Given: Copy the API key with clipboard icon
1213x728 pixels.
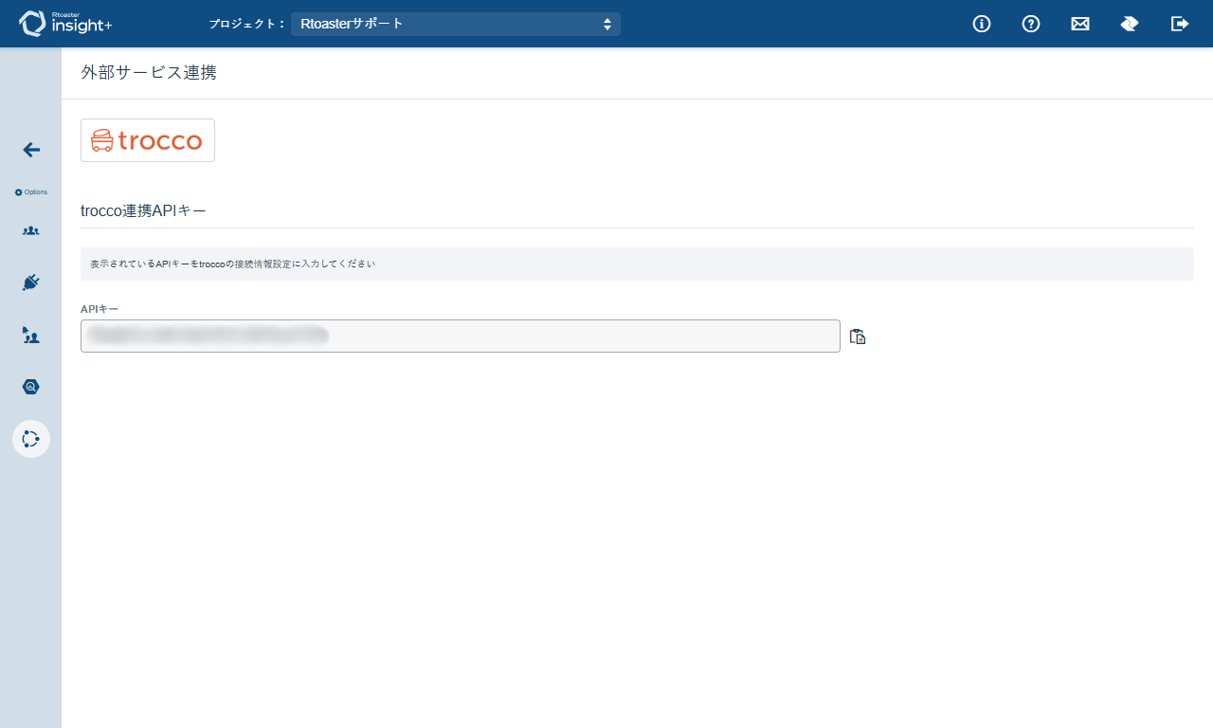Looking at the screenshot, I should point(858,337).
